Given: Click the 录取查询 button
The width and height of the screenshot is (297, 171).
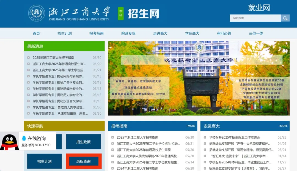Looking at the screenshot, I should coord(84,161).
